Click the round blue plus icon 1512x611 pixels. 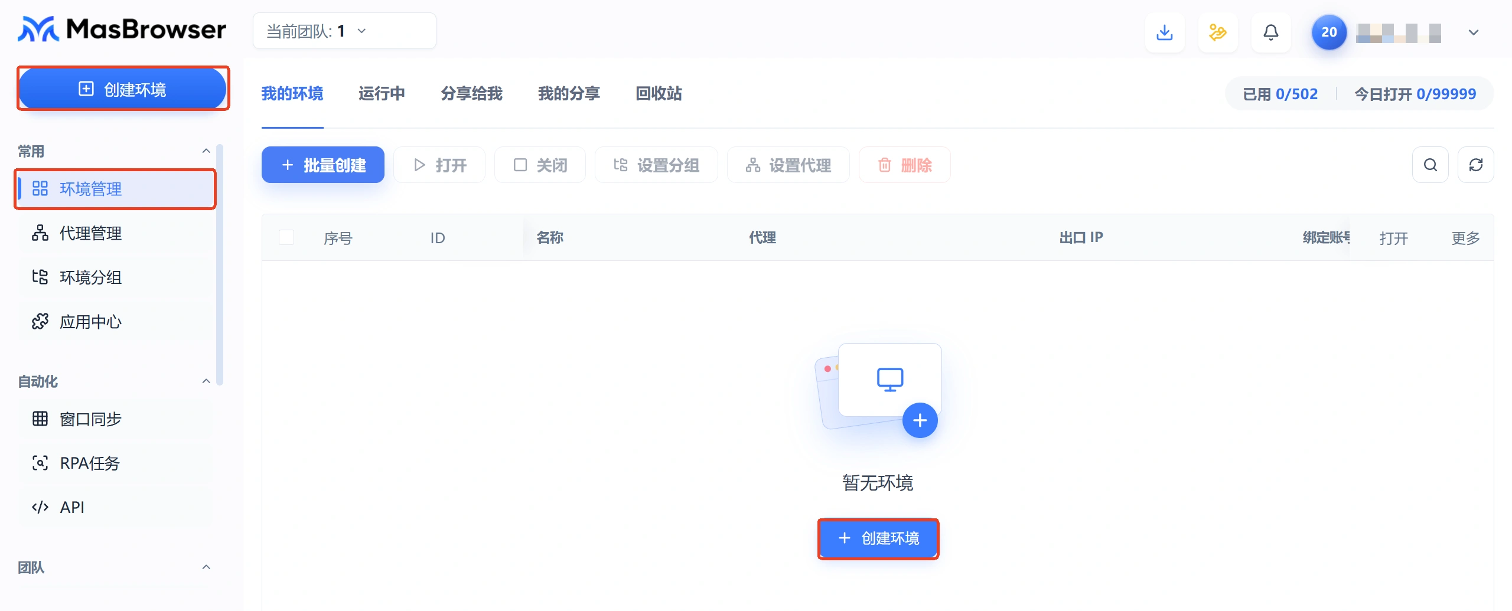coord(920,420)
